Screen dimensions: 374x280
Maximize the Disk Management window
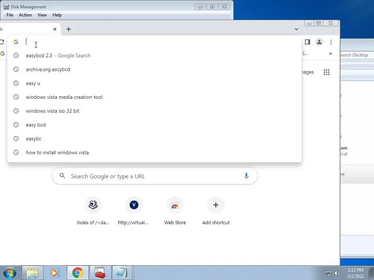click(x=212, y=7)
